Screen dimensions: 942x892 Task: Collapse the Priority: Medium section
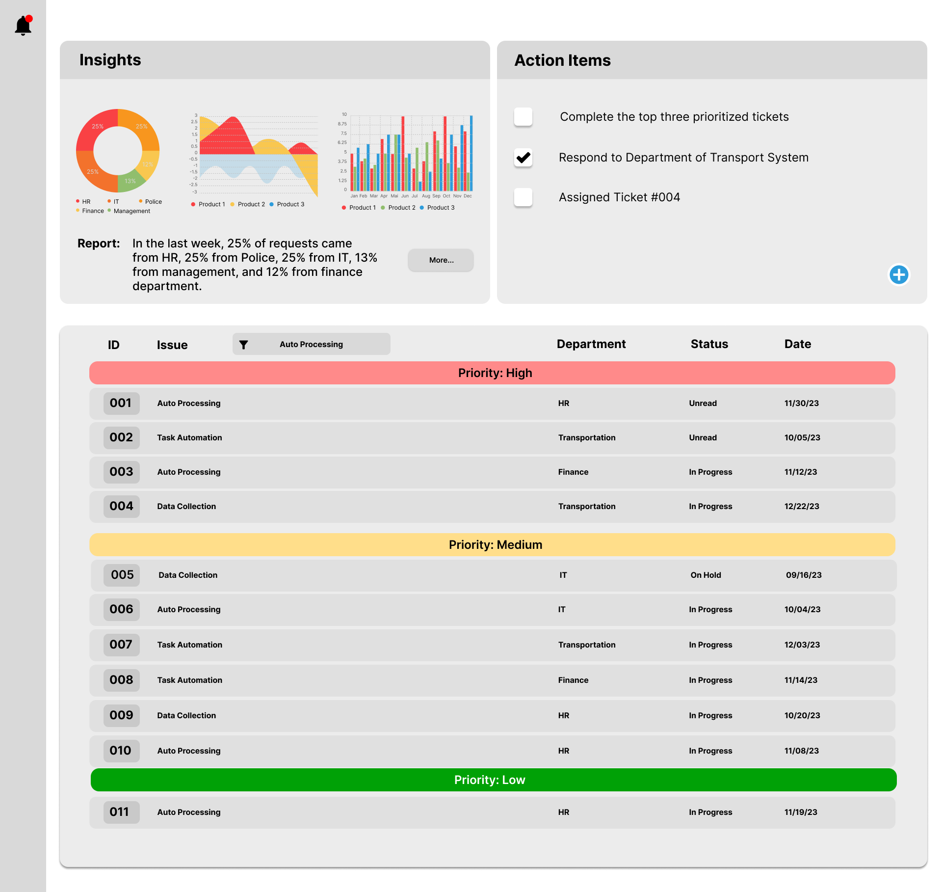492,545
